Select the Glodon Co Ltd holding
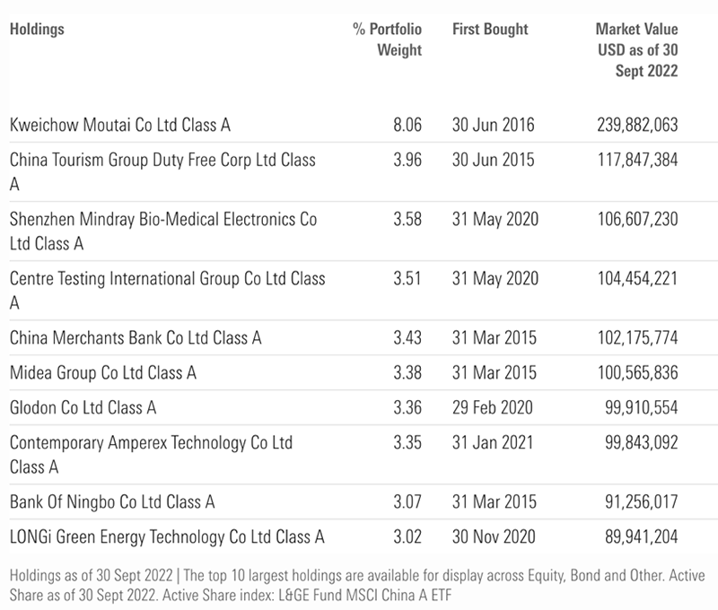 pos(83,407)
